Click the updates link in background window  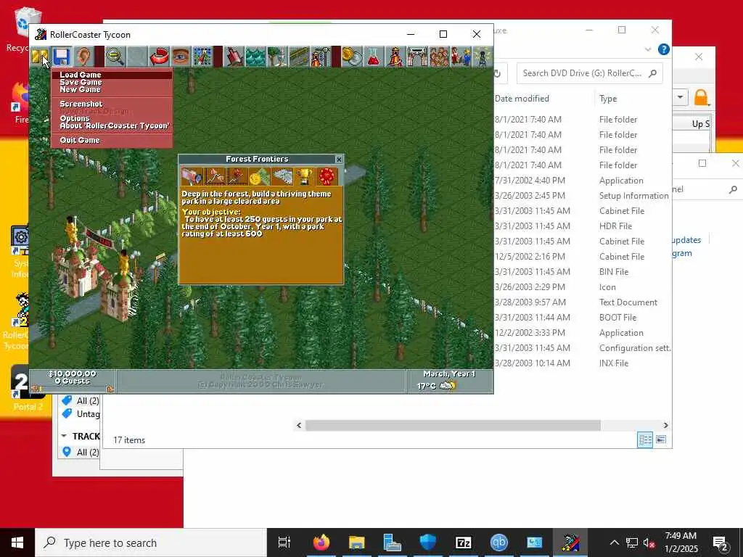(686, 240)
